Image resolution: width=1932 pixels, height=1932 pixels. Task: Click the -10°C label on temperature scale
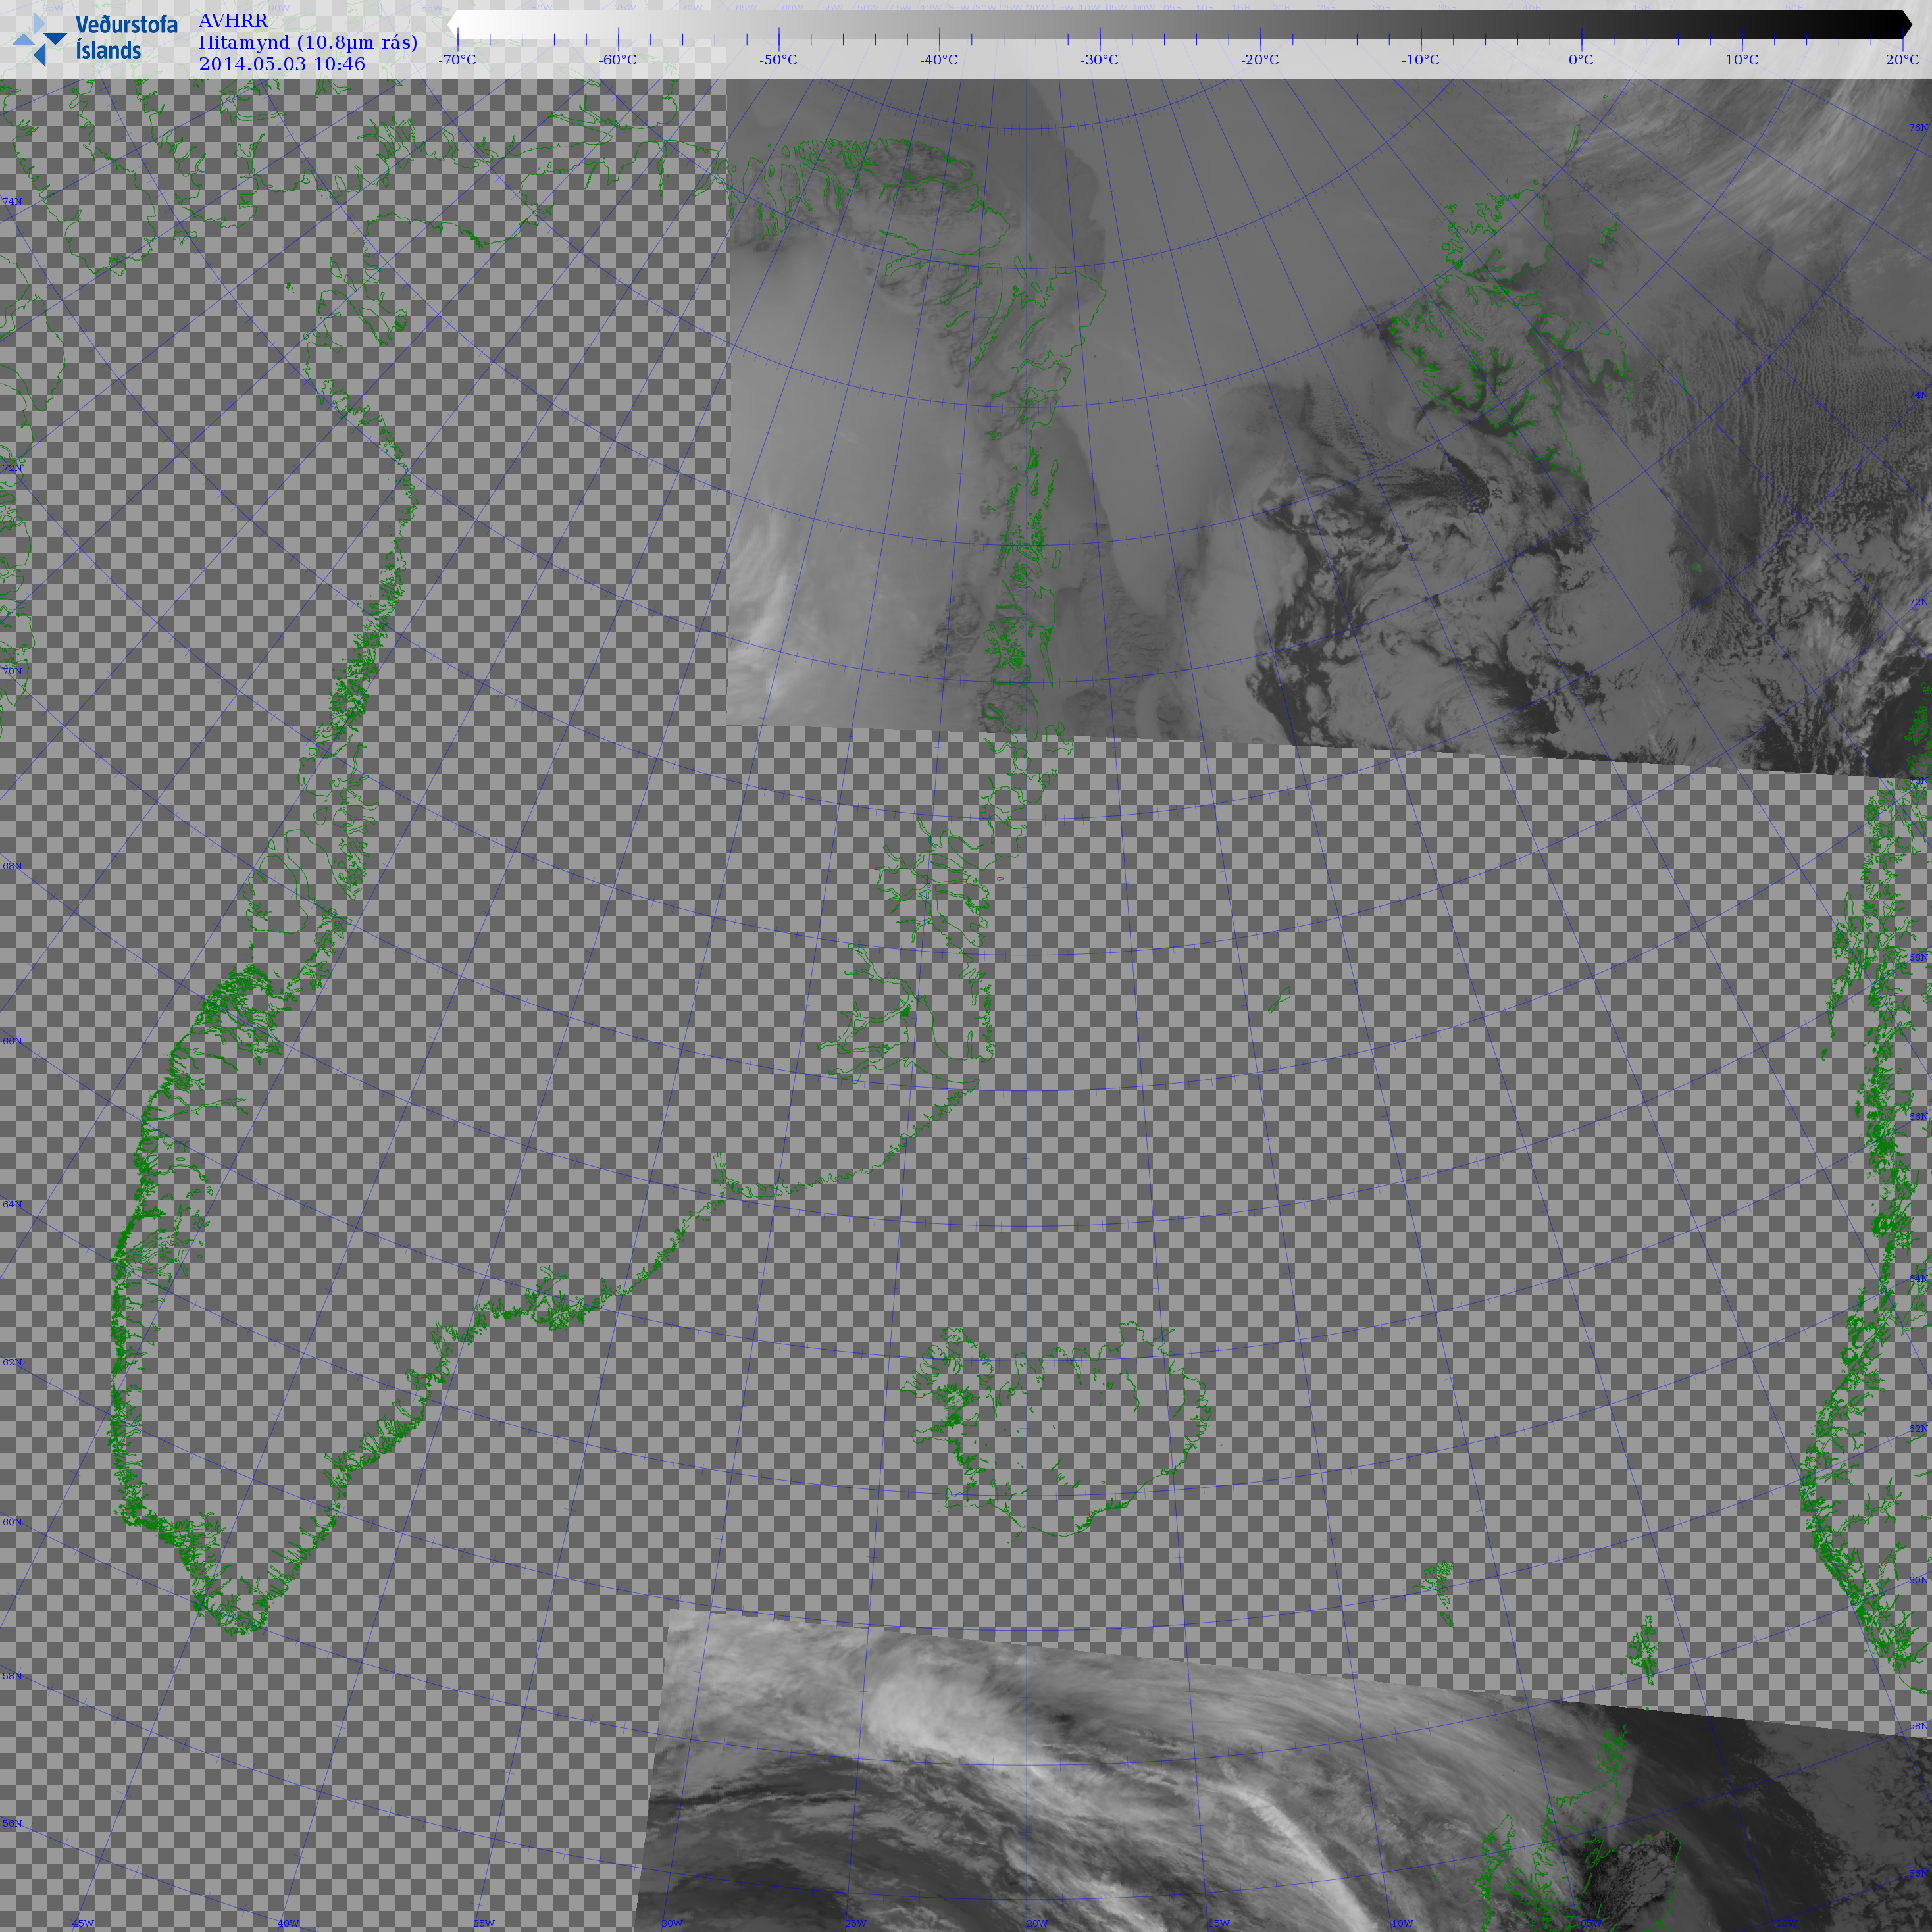tap(1420, 60)
